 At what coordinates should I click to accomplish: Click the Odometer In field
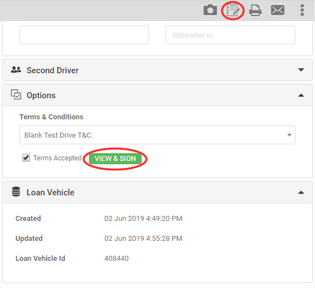tap(231, 35)
